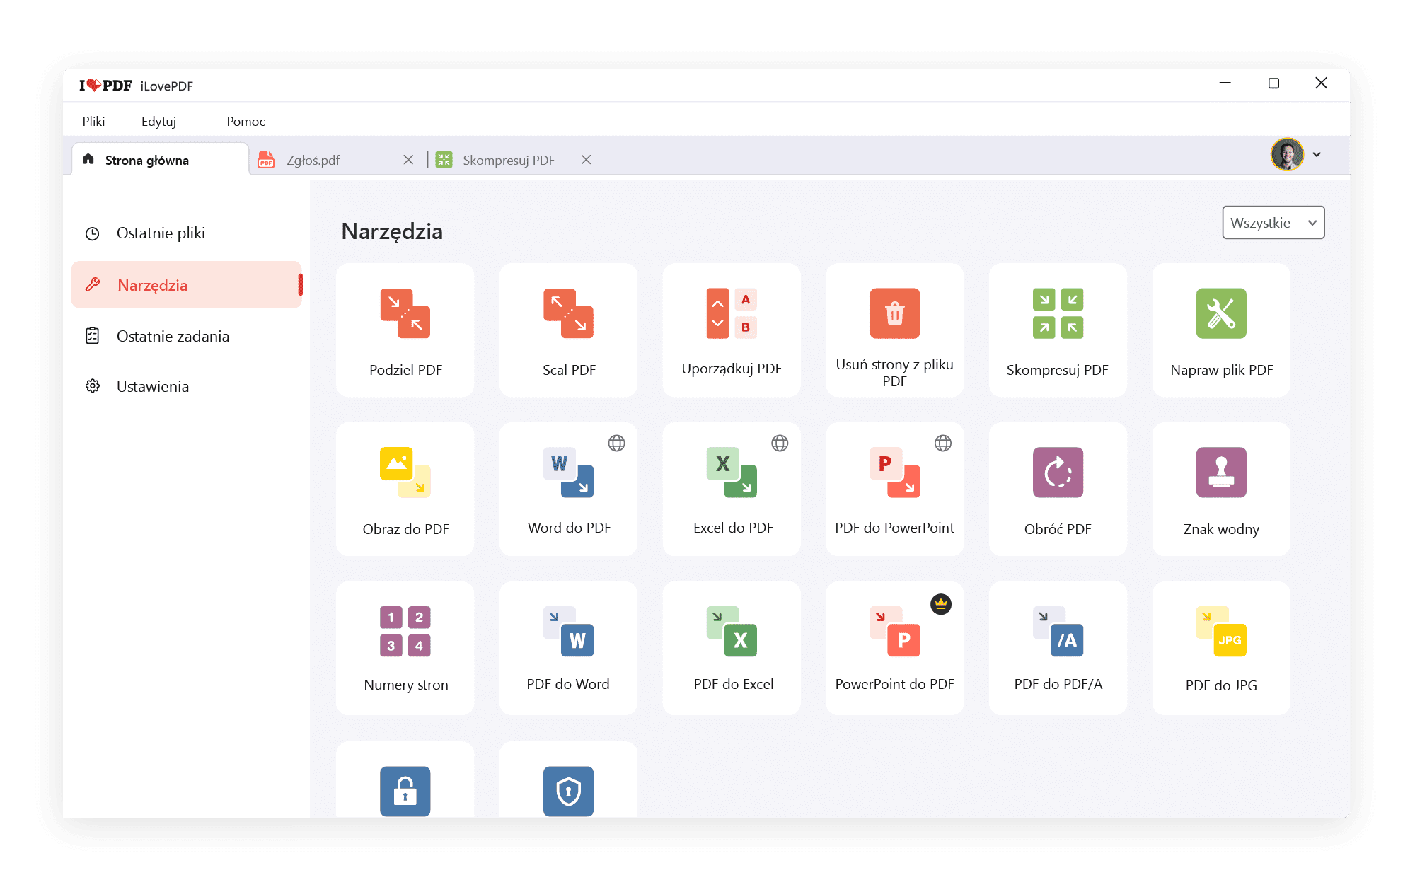Open the Word do PDF converter

(568, 489)
